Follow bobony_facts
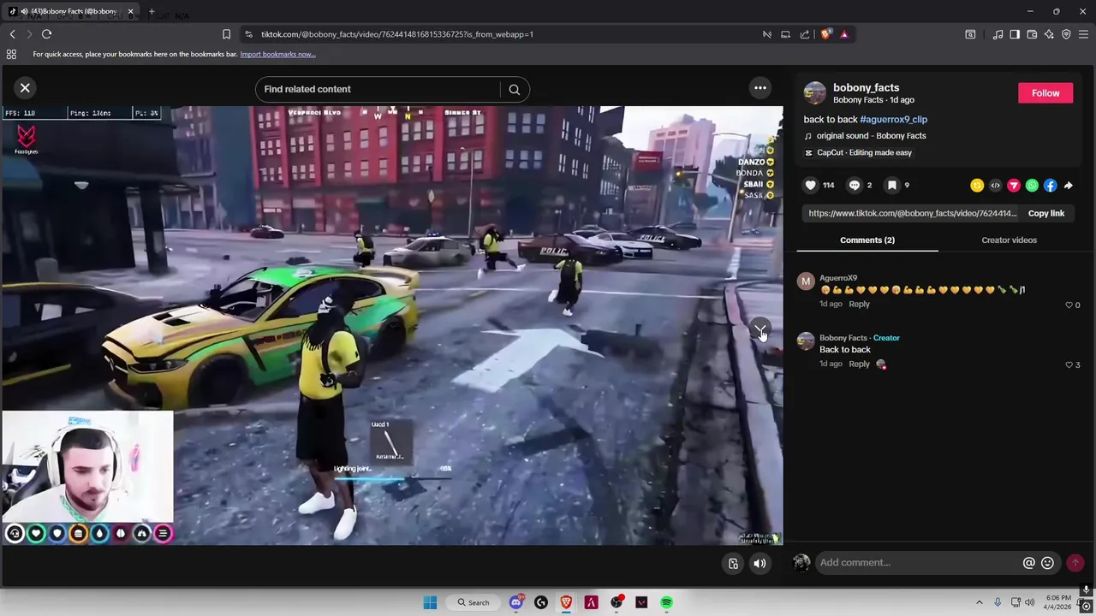This screenshot has width=1096, height=616. tap(1045, 93)
